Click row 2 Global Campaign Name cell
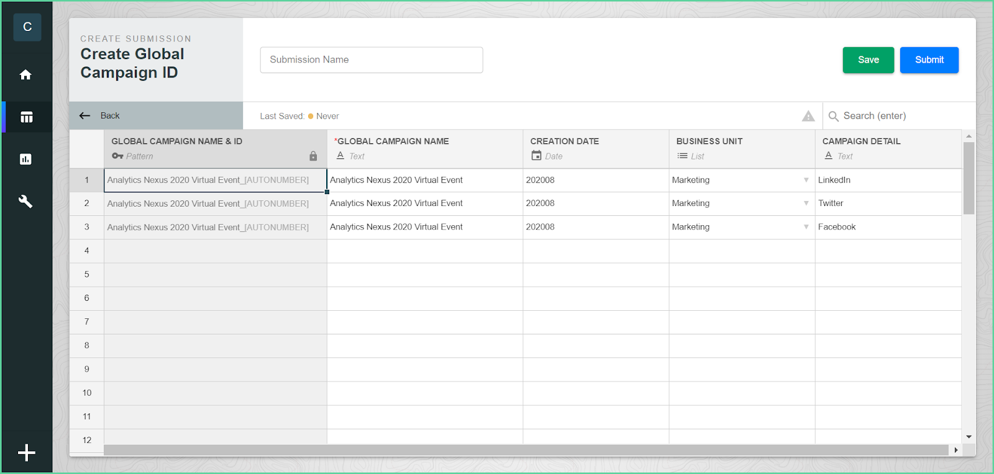 click(425, 203)
